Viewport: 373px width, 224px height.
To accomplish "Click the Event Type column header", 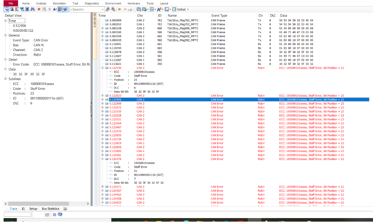I will (219, 15).
